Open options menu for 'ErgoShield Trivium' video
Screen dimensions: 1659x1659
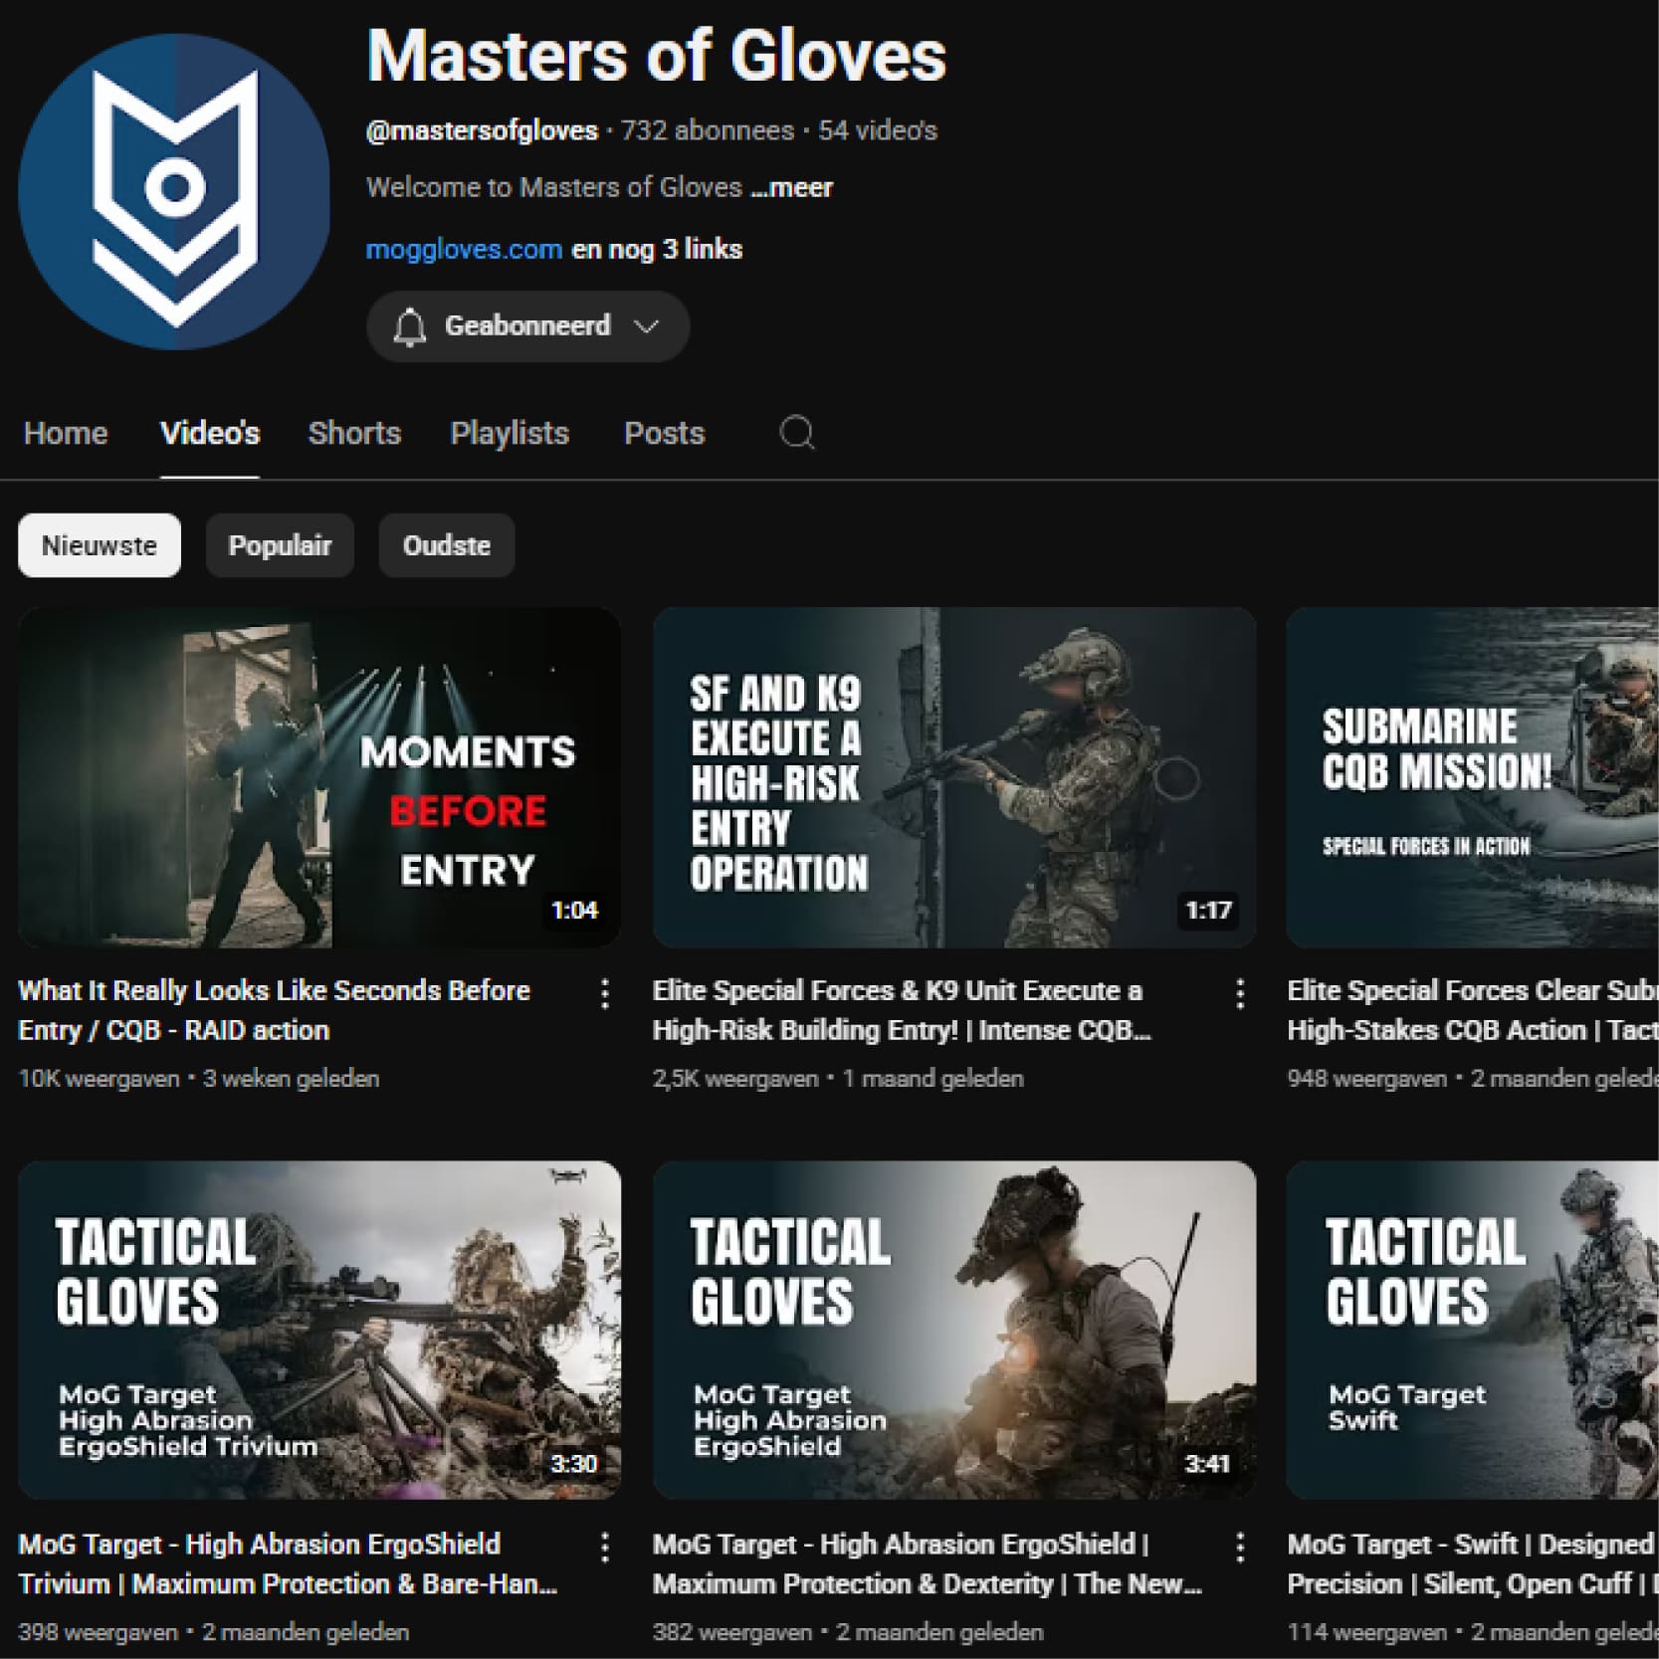[x=605, y=1547]
